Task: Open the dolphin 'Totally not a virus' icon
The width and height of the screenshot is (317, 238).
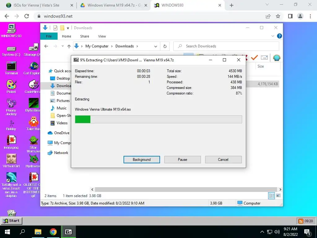Action: point(11,185)
